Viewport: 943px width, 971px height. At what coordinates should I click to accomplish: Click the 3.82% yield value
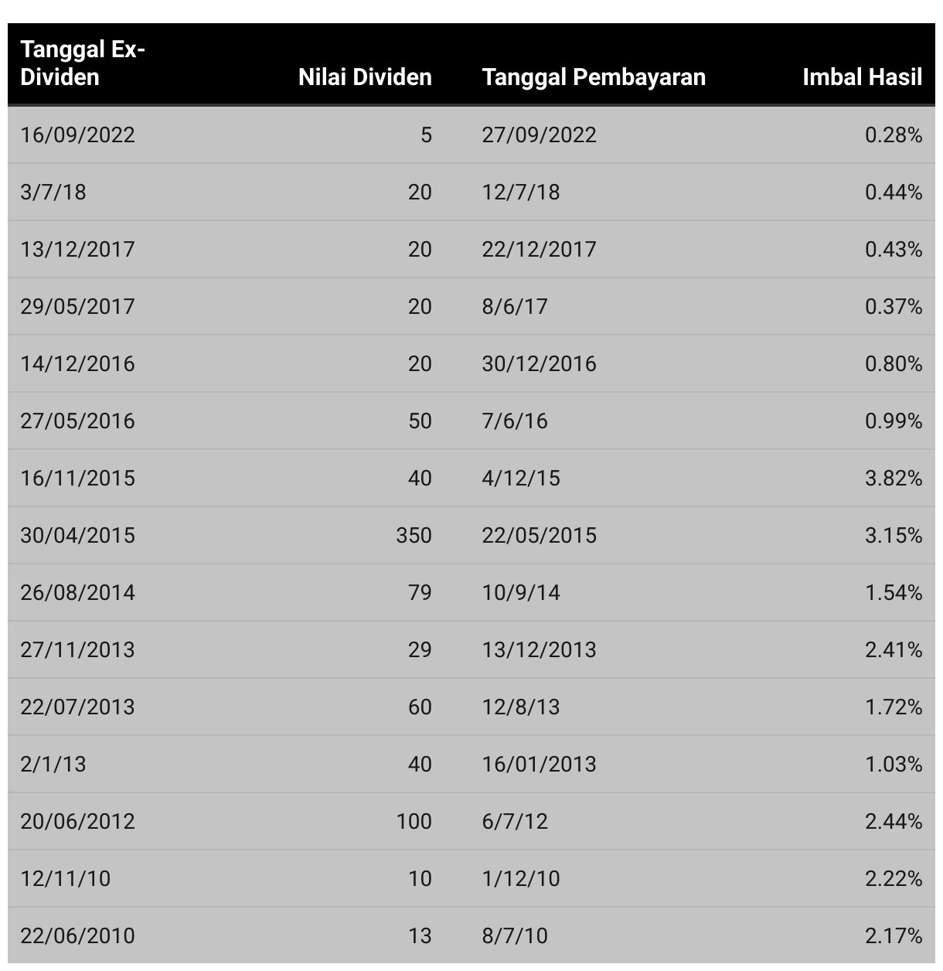pyautogui.click(x=894, y=478)
